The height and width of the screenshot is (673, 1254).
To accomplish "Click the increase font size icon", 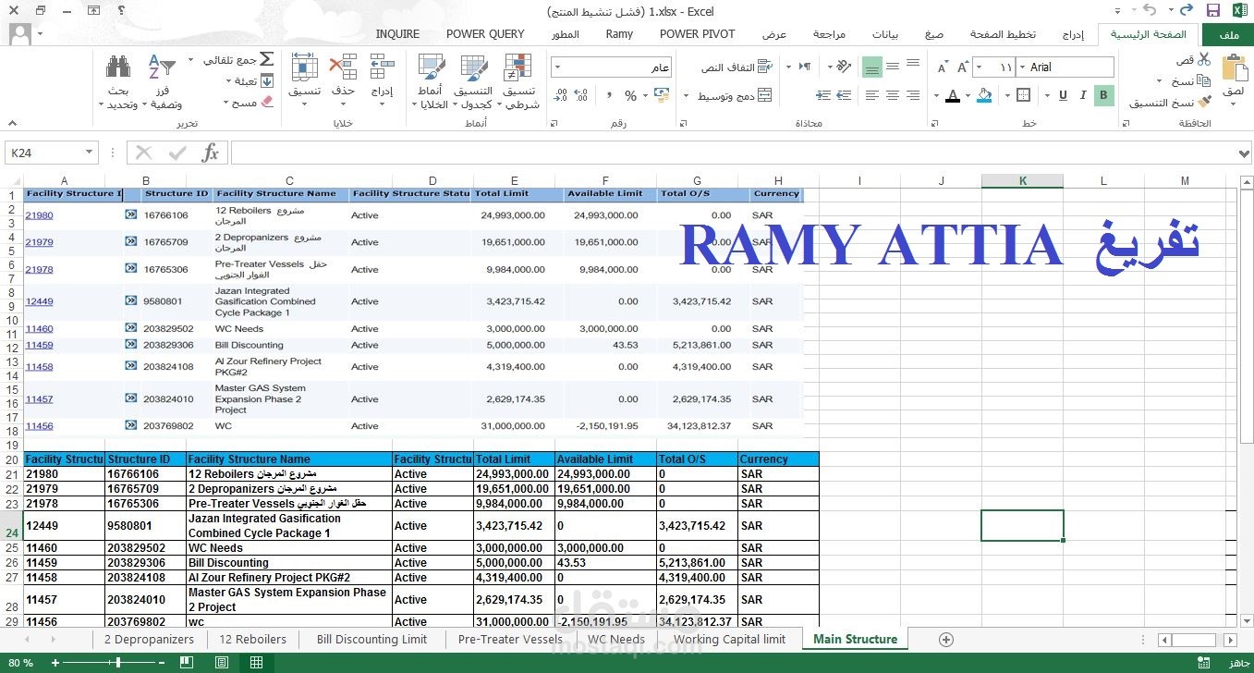I will 963,67.
